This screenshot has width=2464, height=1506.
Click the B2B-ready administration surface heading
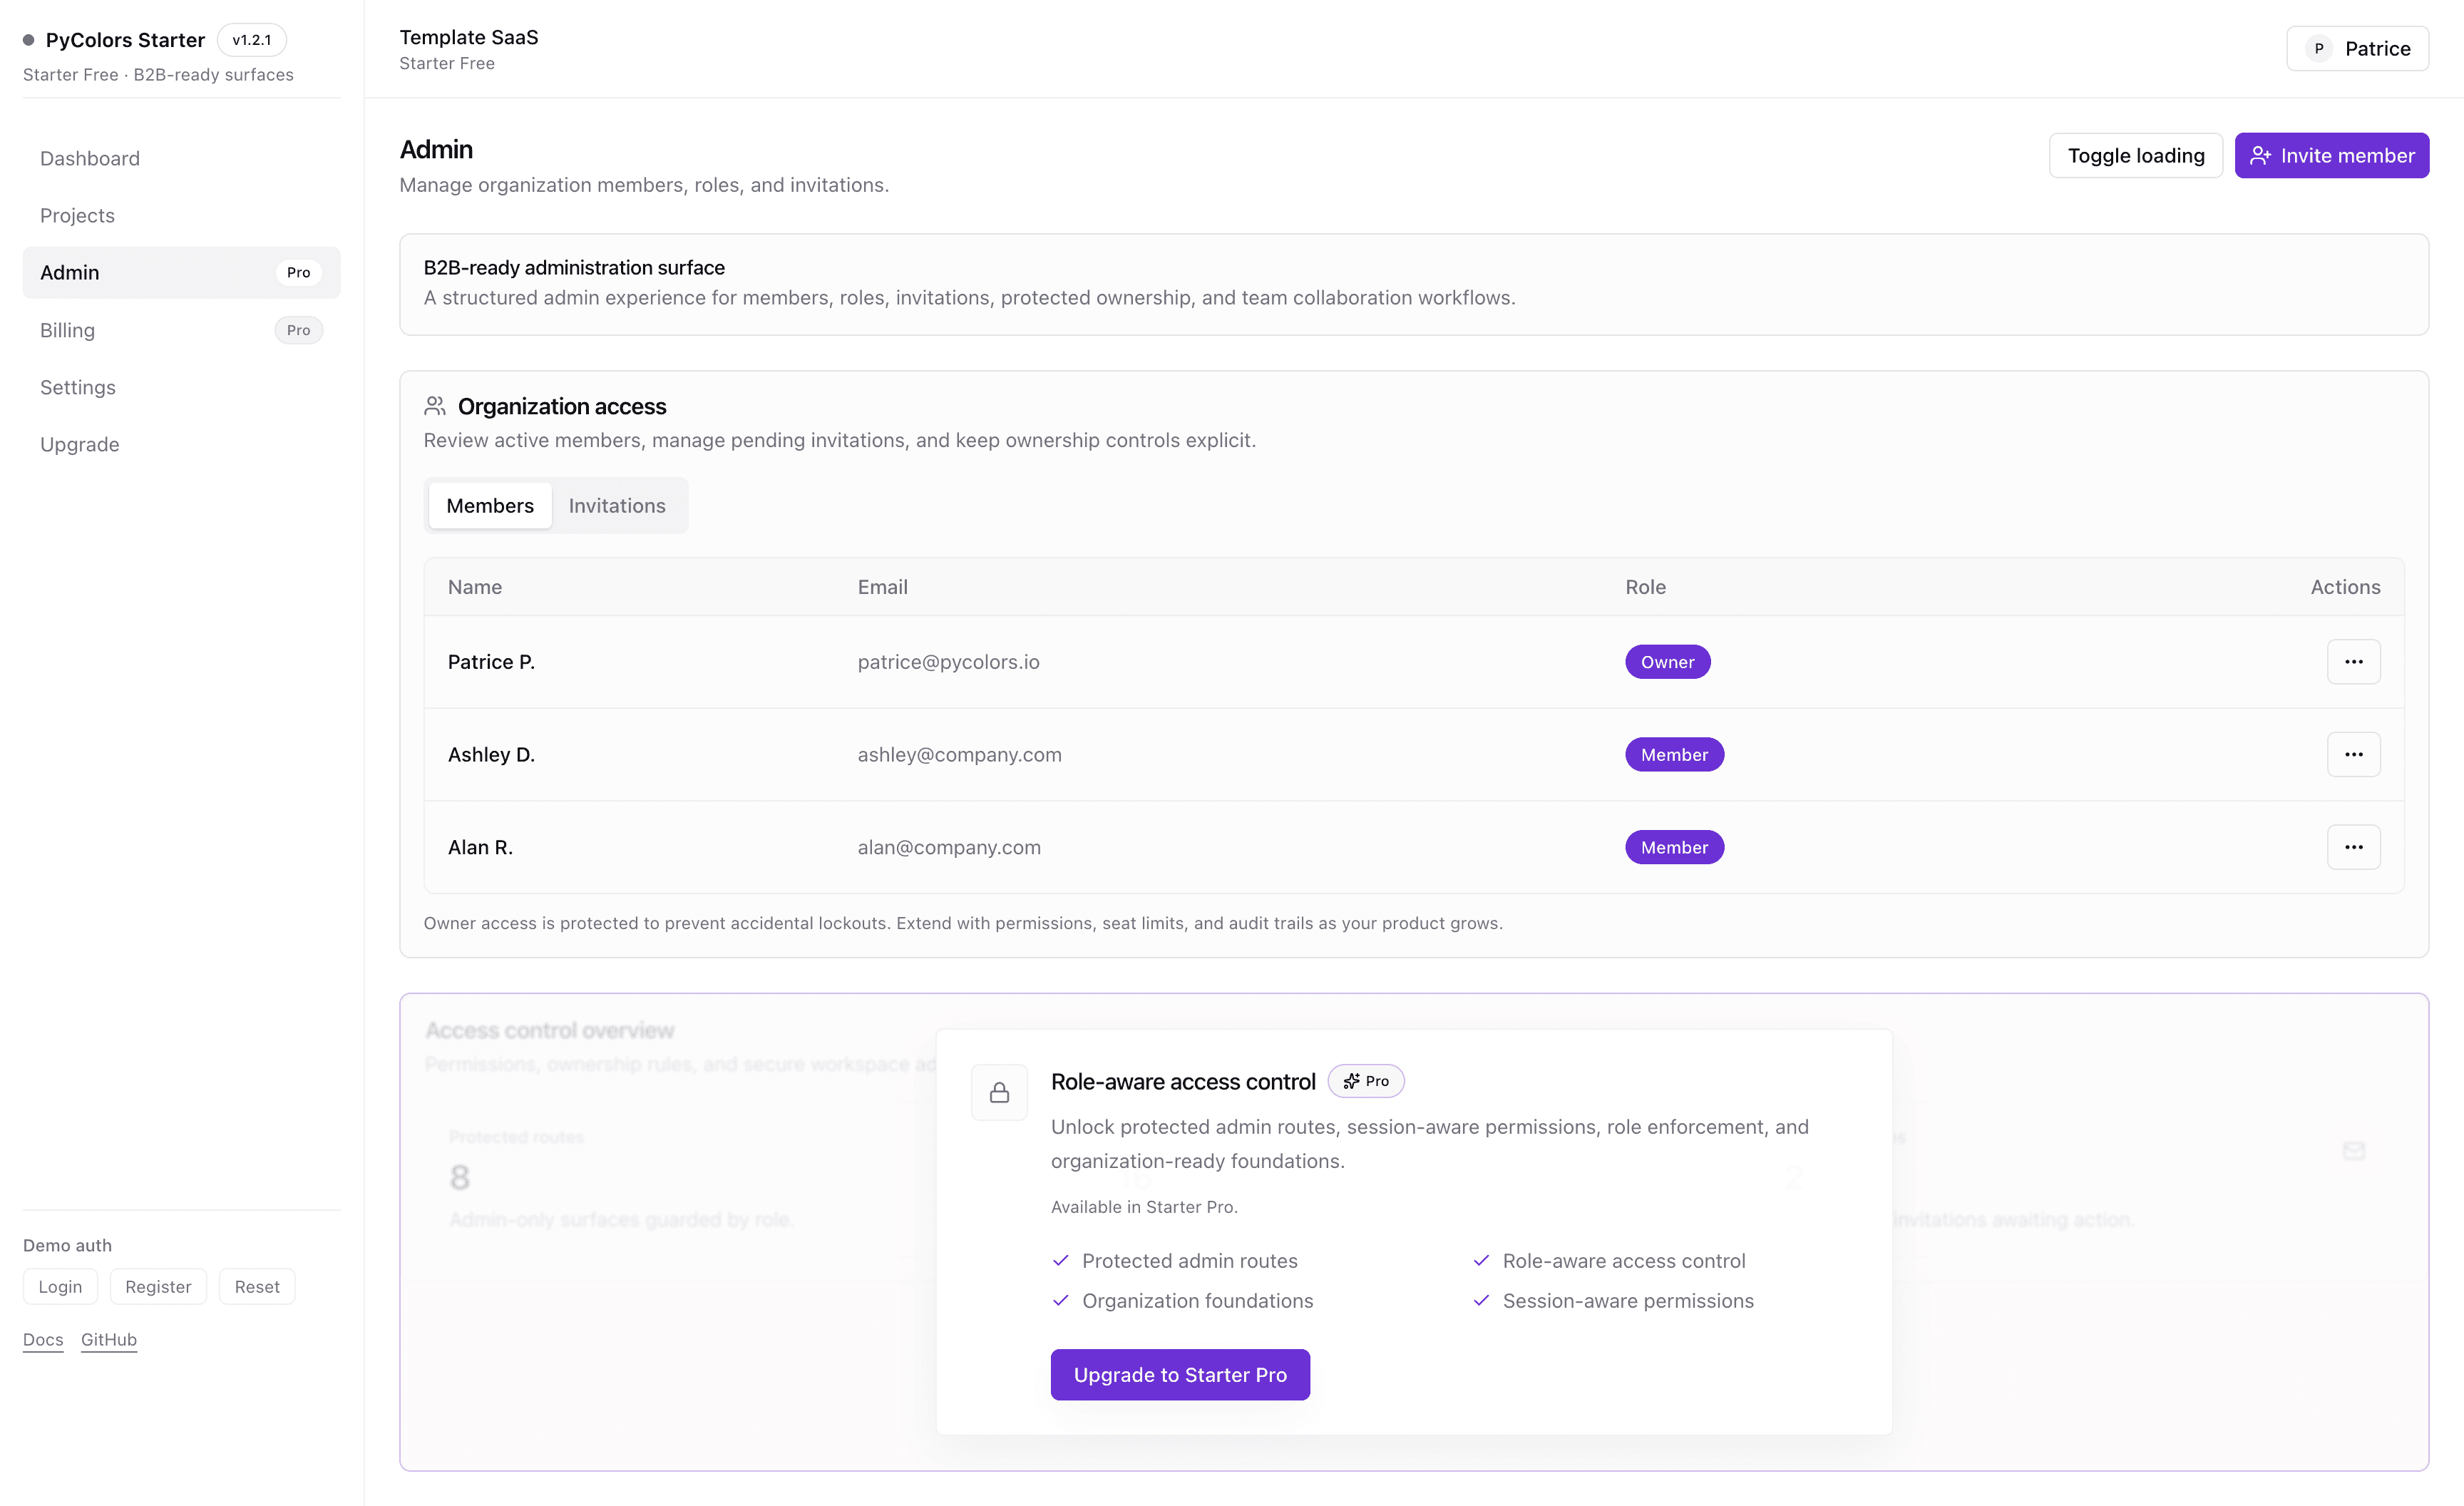tap(574, 267)
